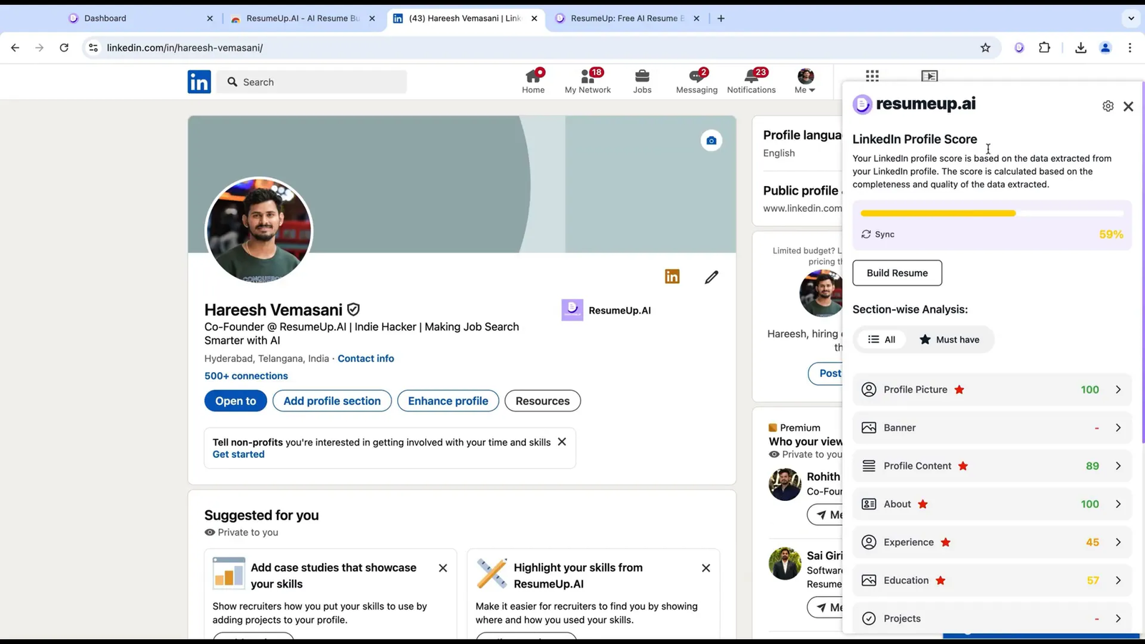Image resolution: width=1145 pixels, height=644 pixels.
Task: Click Sai Giri's profile picture
Action: click(785, 563)
